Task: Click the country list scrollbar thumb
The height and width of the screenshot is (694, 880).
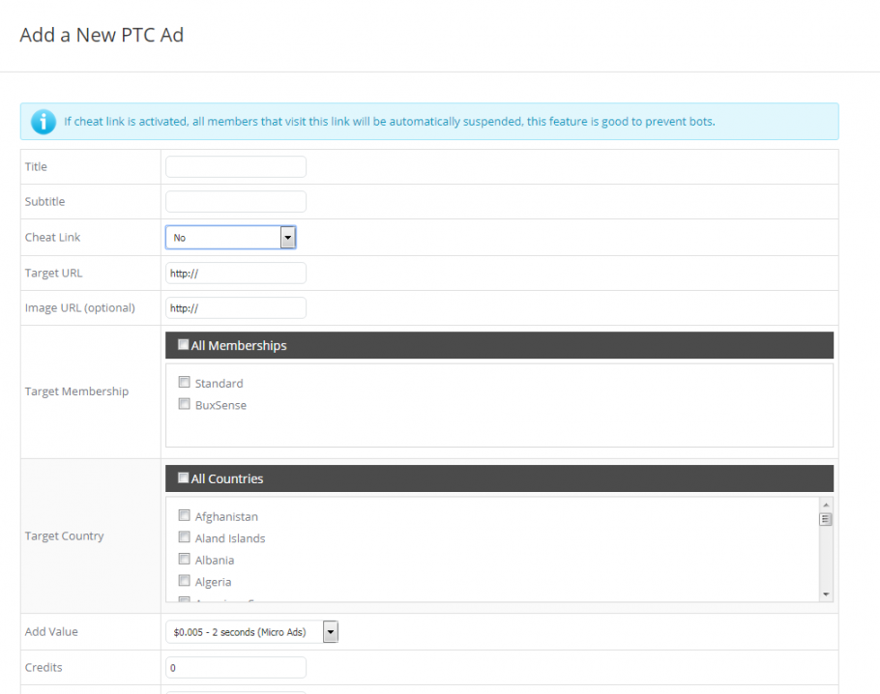Action: (x=826, y=519)
